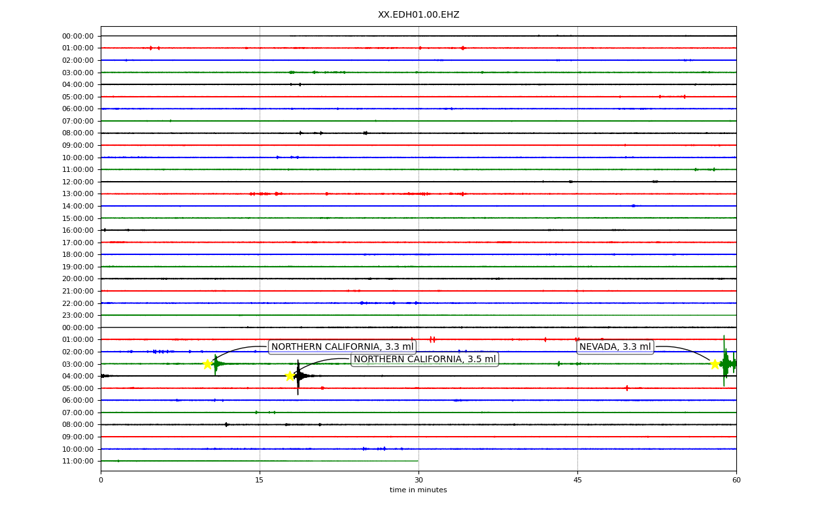Click the 30 tick on the x-axis
The width and height of the screenshot is (837, 523).
point(418,481)
